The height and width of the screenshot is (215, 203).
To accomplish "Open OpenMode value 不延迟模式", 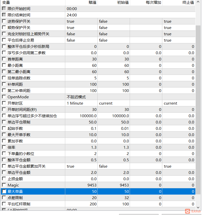I will pos(81,97).
